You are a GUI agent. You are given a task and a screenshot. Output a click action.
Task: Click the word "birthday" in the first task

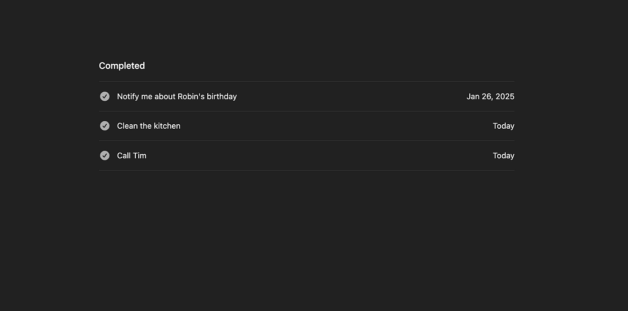click(222, 96)
